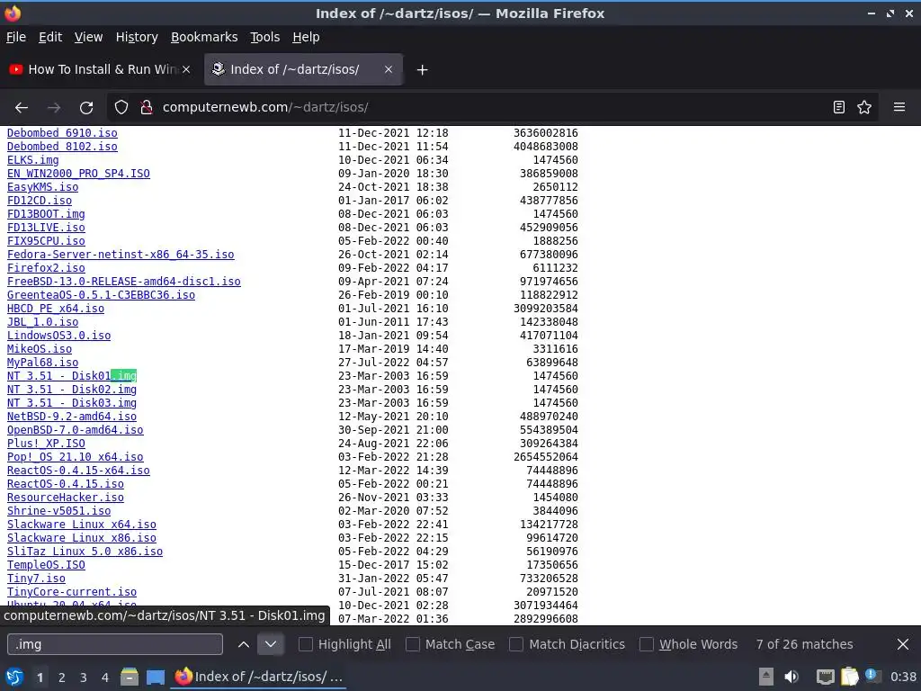The width and height of the screenshot is (921, 691).
Task: Open the View menu
Action: tap(89, 37)
